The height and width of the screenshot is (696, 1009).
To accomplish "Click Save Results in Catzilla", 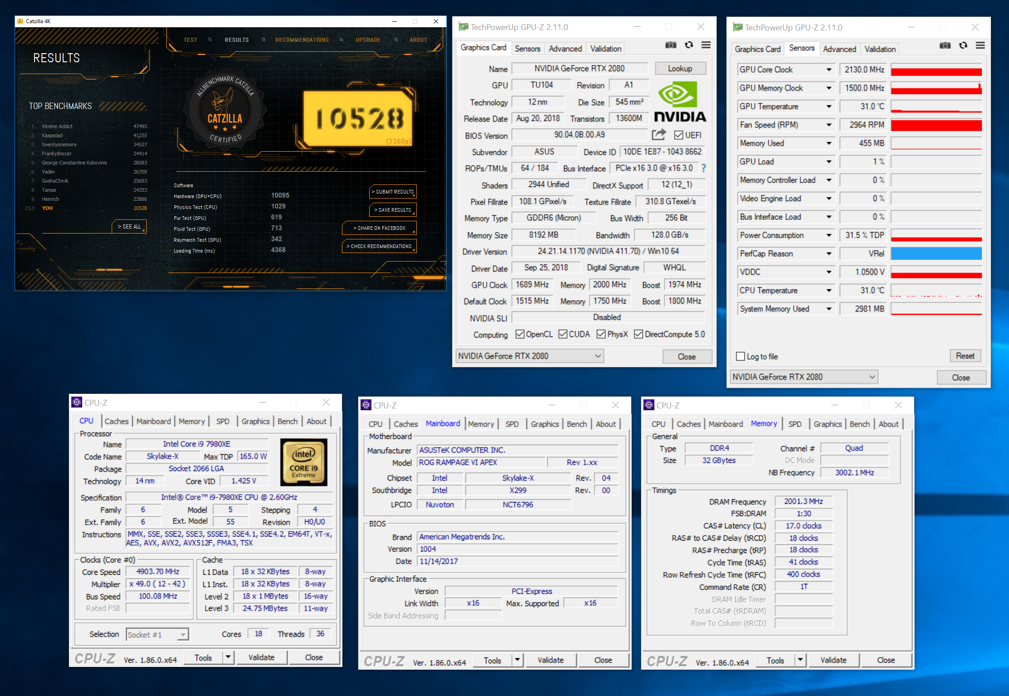I will pos(393,210).
